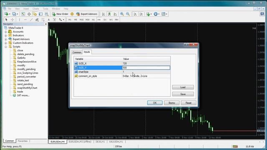Select the Fibonacci Retracement tool
This screenshot has width=267, height=150.
pos(43,20)
